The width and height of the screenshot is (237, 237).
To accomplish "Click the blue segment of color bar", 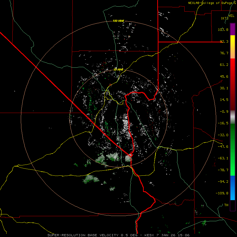I will click(233, 188).
